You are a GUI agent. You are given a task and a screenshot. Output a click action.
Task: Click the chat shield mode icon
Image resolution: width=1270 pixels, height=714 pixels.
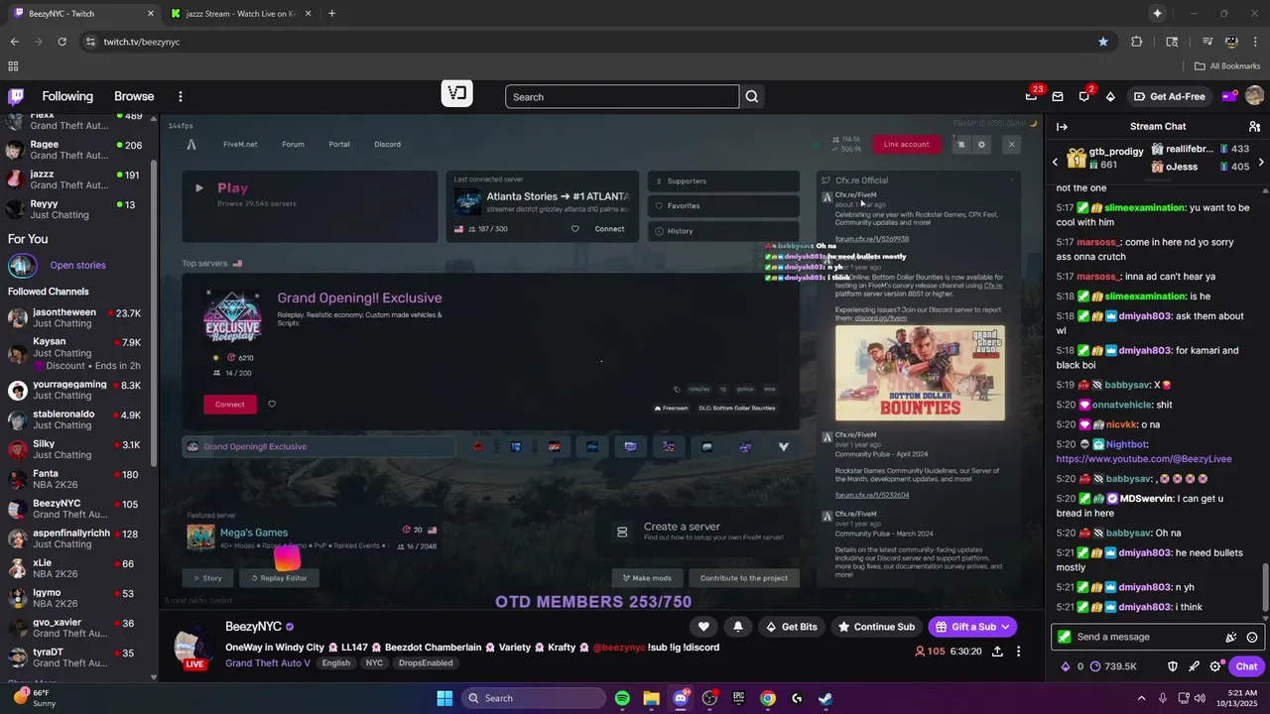[x=1173, y=666]
